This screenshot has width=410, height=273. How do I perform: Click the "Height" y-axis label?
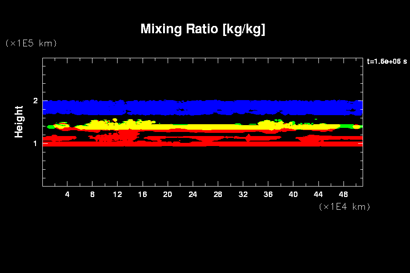tap(19, 121)
